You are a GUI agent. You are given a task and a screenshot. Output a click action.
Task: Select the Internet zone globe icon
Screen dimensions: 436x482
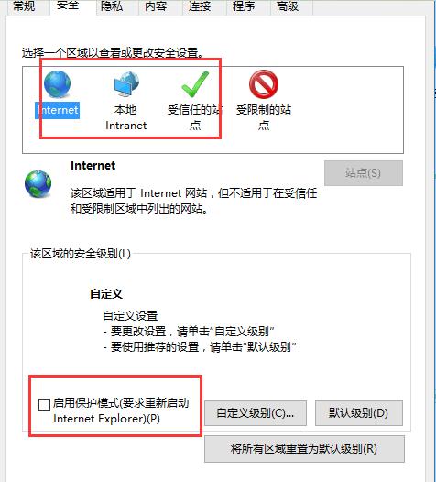[x=57, y=84]
